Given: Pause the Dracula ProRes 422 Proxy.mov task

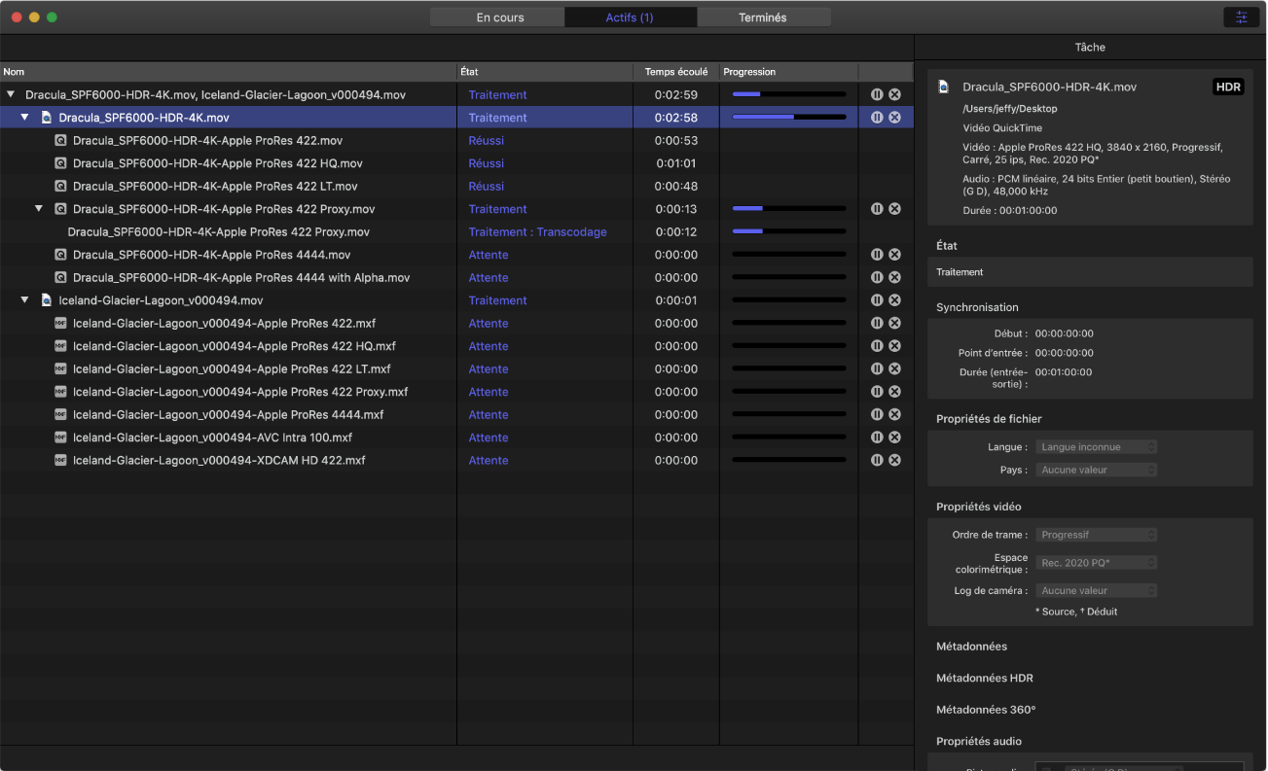Looking at the screenshot, I should click(x=877, y=209).
